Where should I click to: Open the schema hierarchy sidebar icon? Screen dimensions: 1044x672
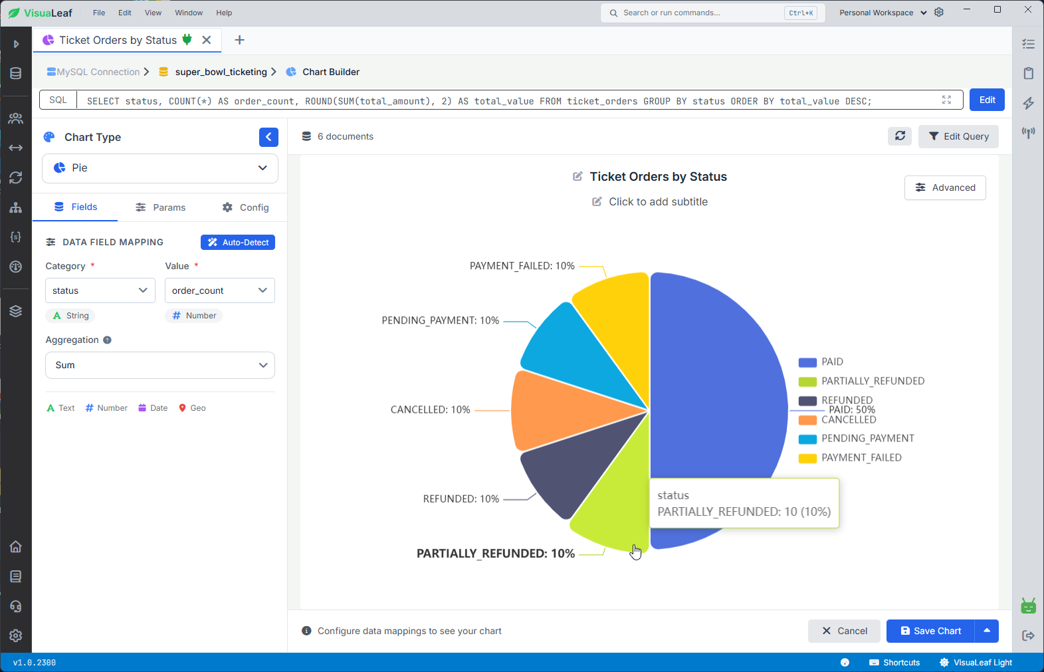point(16,207)
